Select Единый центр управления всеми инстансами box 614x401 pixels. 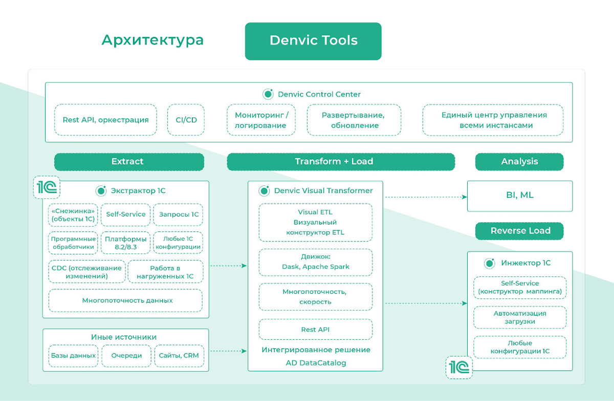coord(493,120)
